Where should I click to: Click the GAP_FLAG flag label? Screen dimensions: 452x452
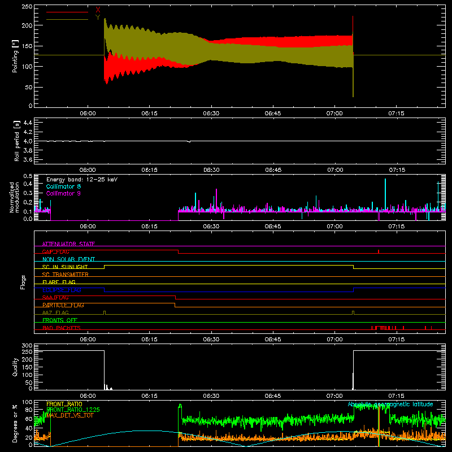point(55,251)
